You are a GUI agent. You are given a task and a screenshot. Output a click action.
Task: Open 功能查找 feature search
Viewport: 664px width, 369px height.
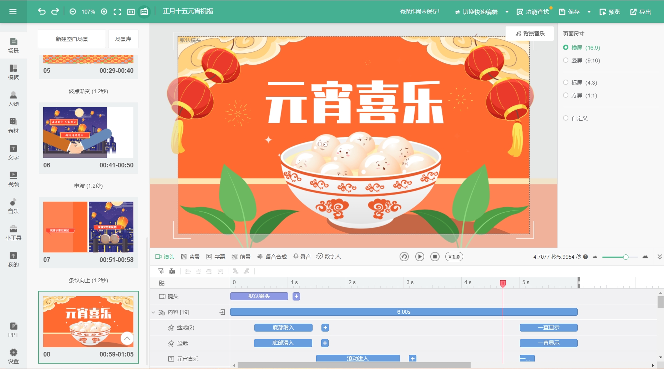[x=533, y=12]
